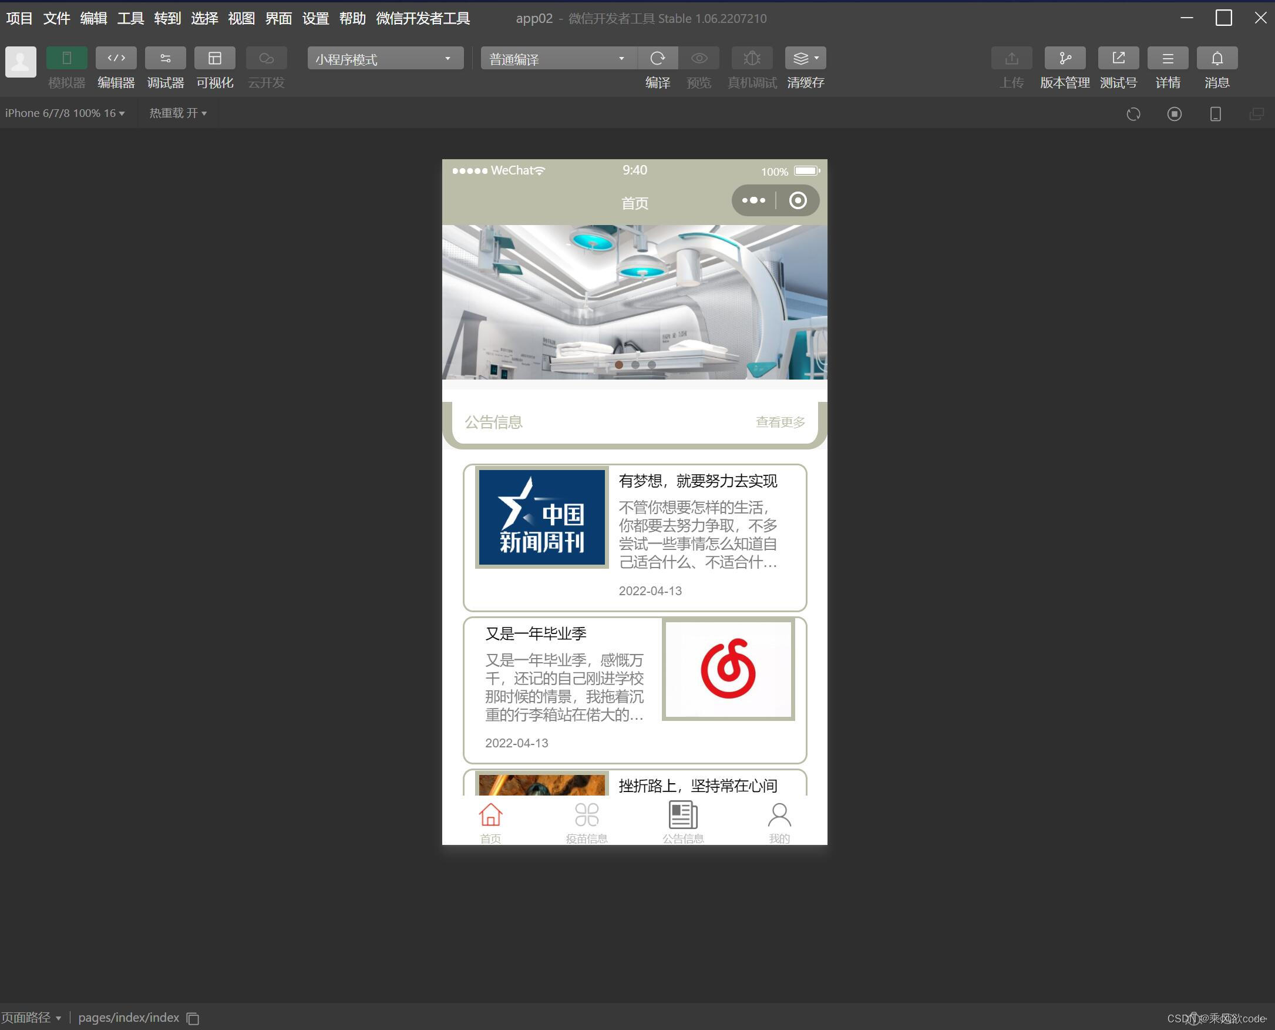Click the 查看更多 view more link

[779, 422]
